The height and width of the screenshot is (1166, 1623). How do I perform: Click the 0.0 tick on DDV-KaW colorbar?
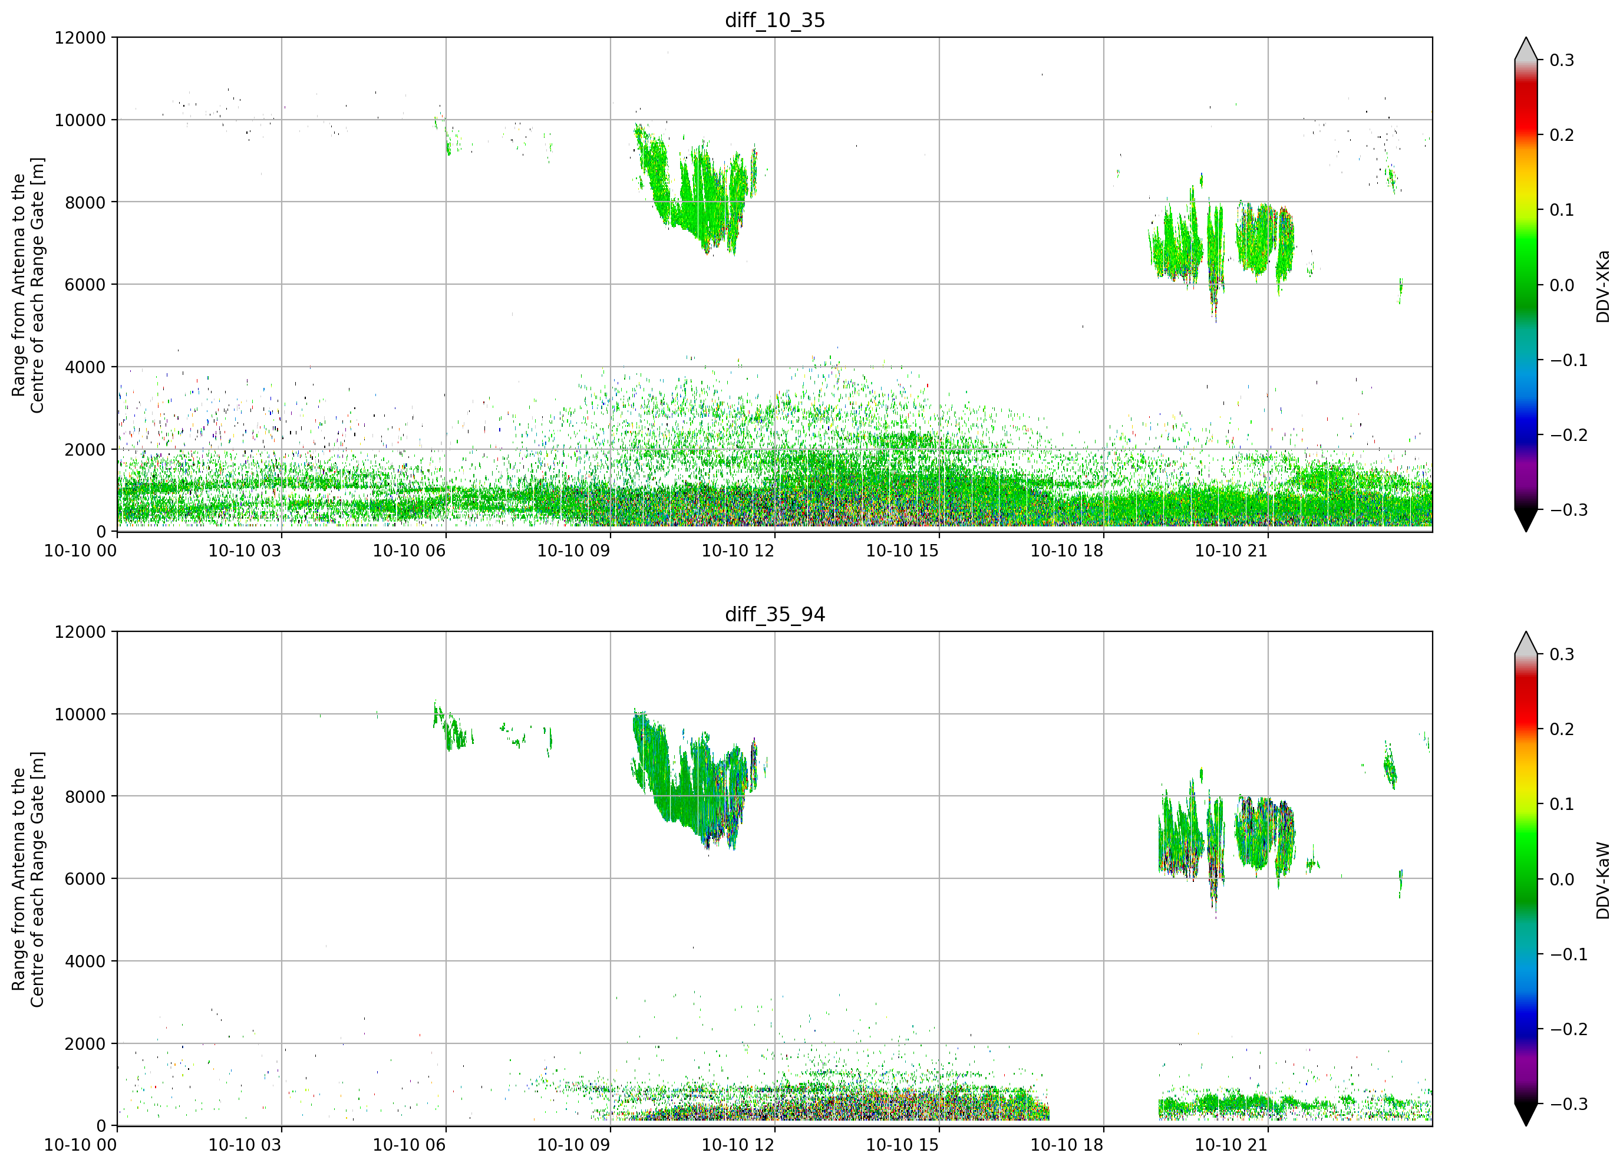click(1562, 879)
